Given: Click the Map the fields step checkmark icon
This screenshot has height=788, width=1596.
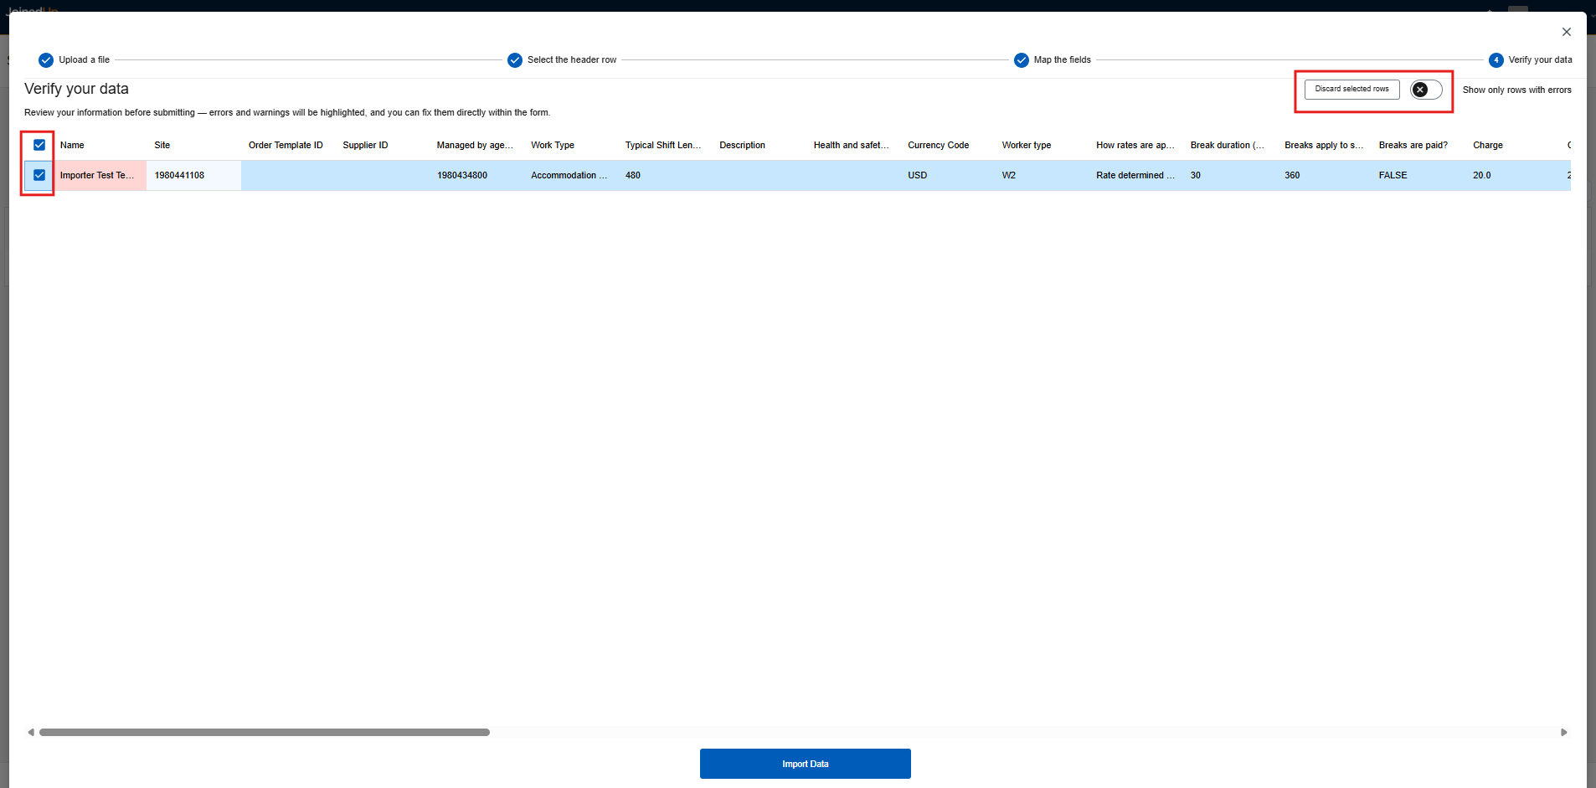Looking at the screenshot, I should tap(1022, 60).
